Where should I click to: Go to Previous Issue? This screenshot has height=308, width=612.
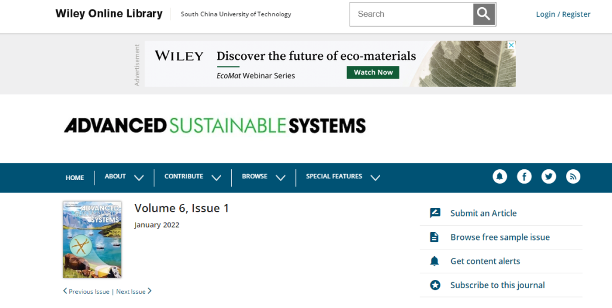click(87, 292)
